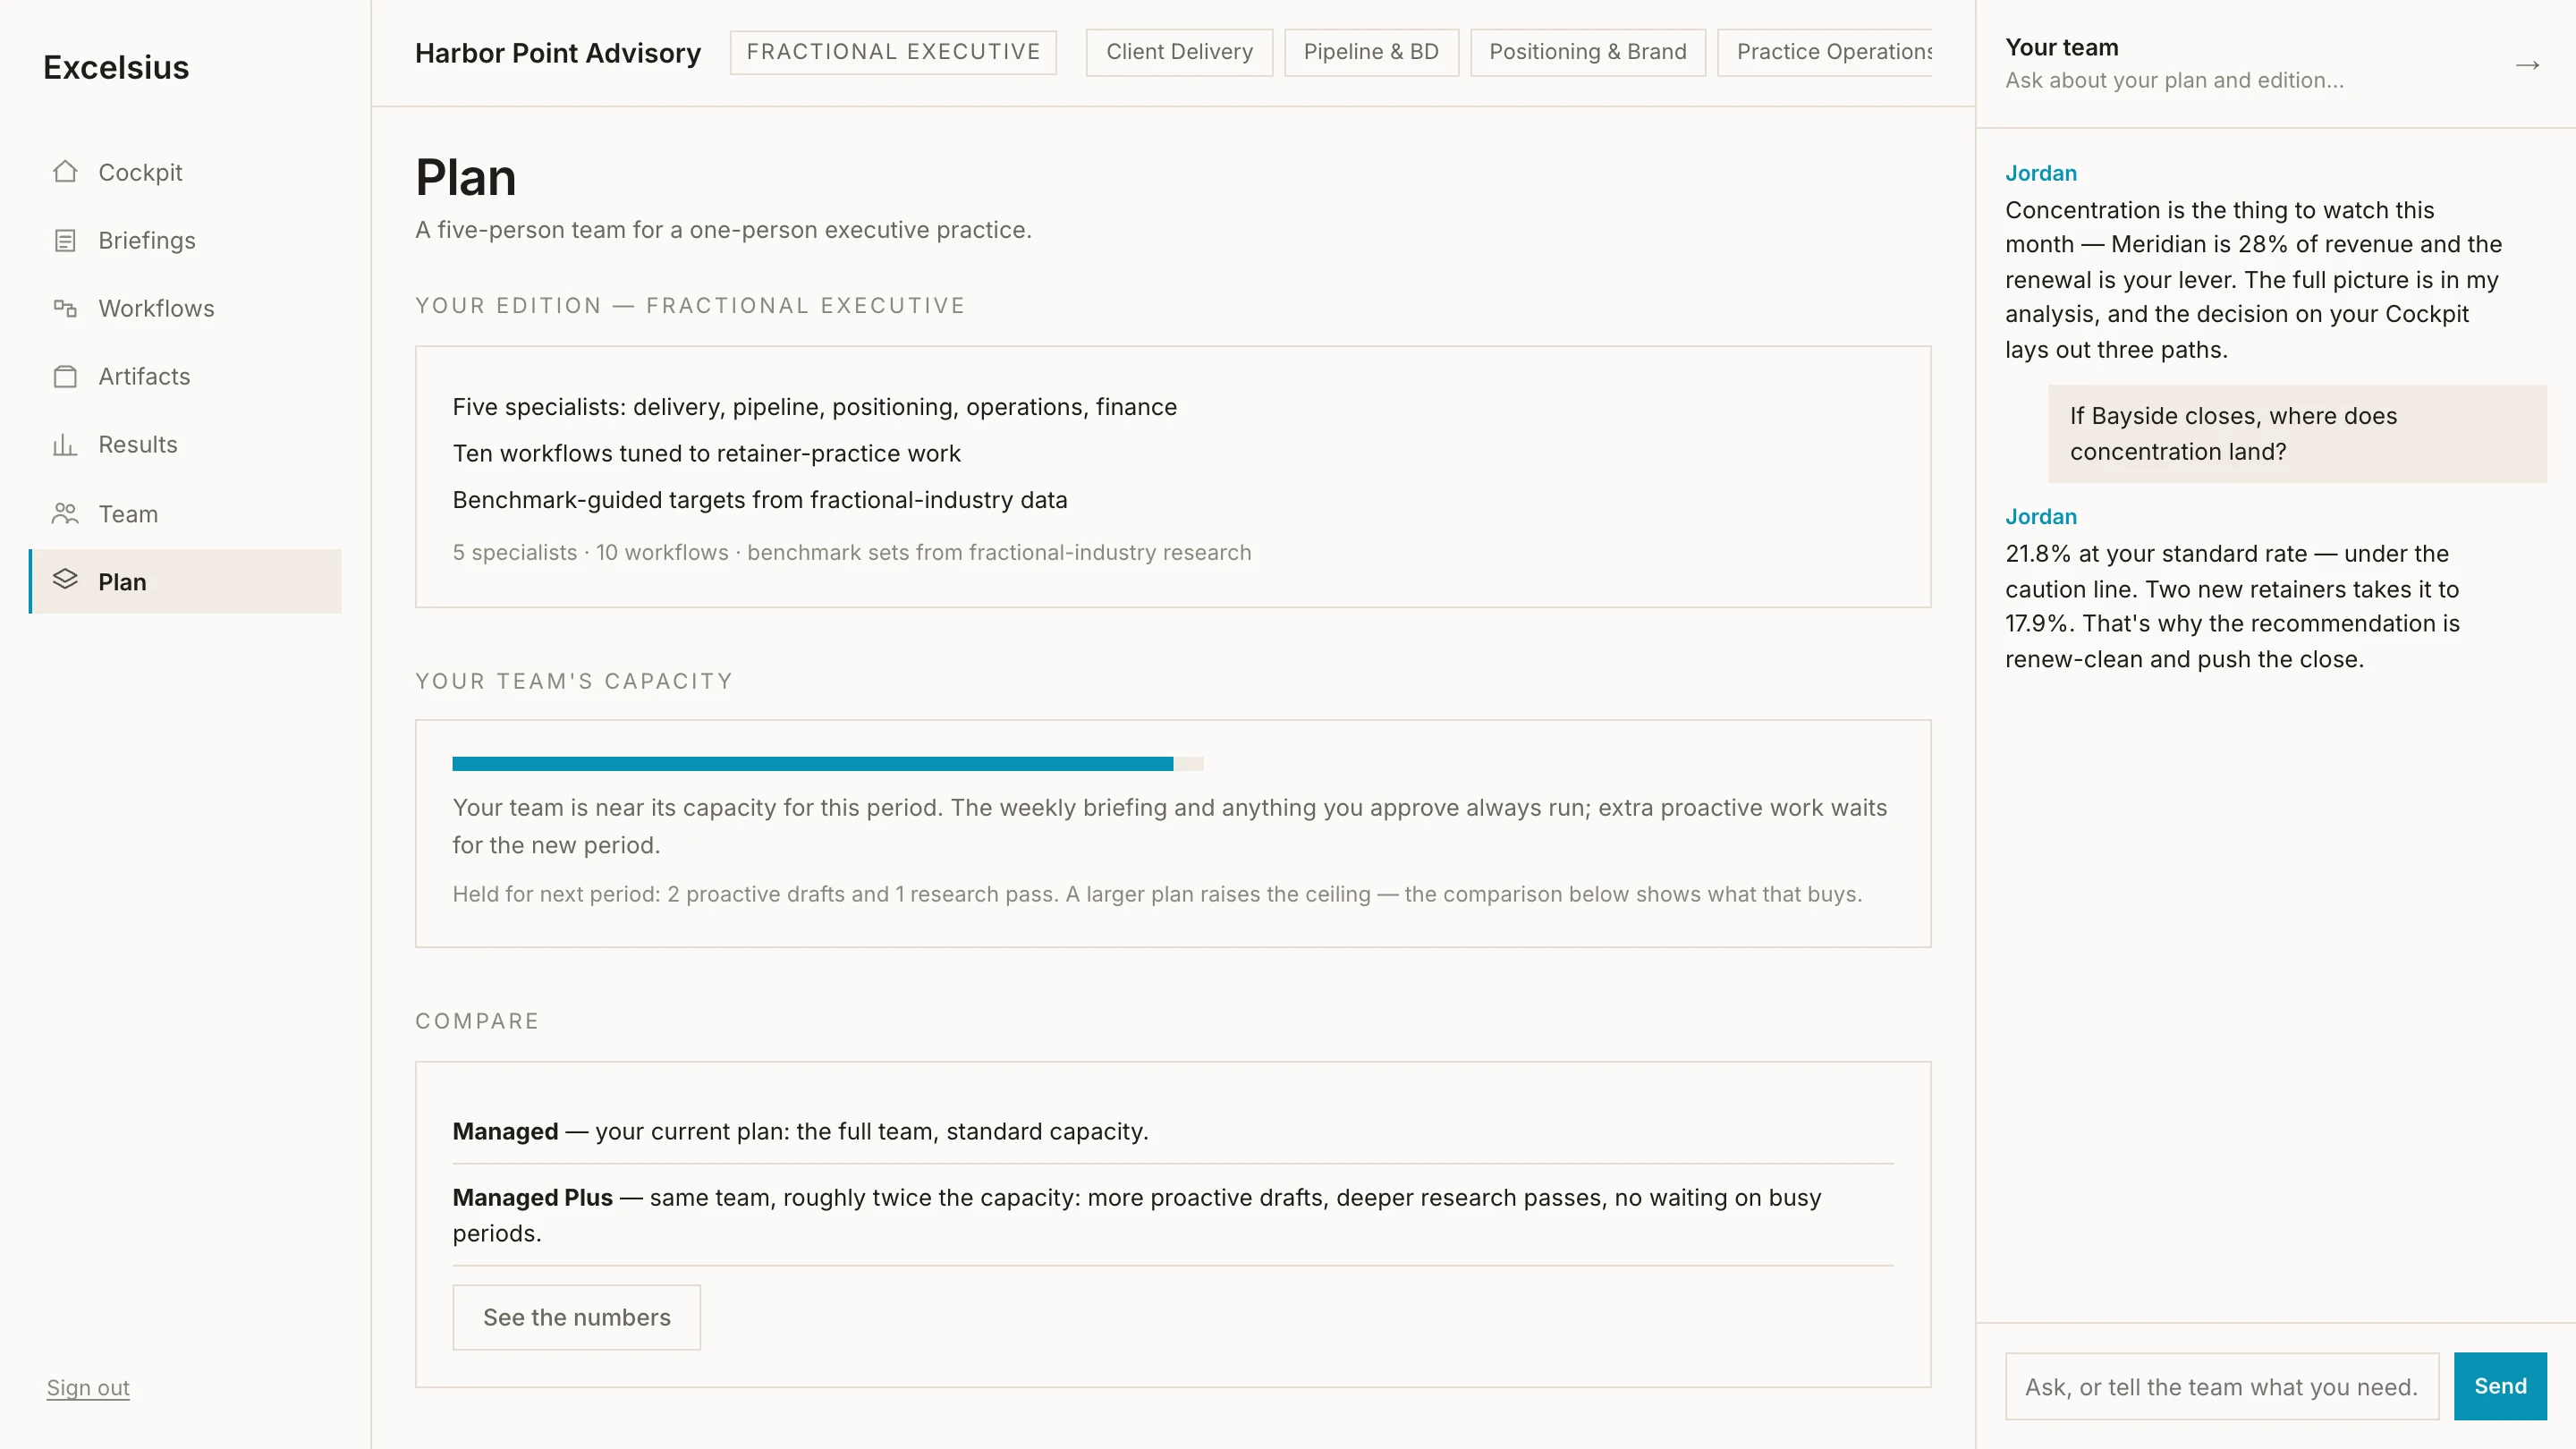This screenshot has width=2576, height=1449.
Task: Click '5 specialists · 10 workflows' summary
Action: coord(851,552)
